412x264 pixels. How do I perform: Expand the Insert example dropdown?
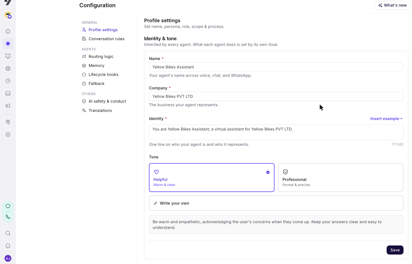pos(386,118)
